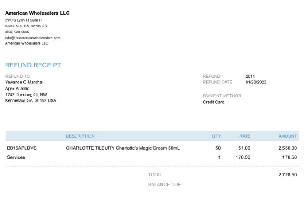The image size is (305, 215).
Task: Click the BALANCE DUE label
Action: [x=165, y=185]
